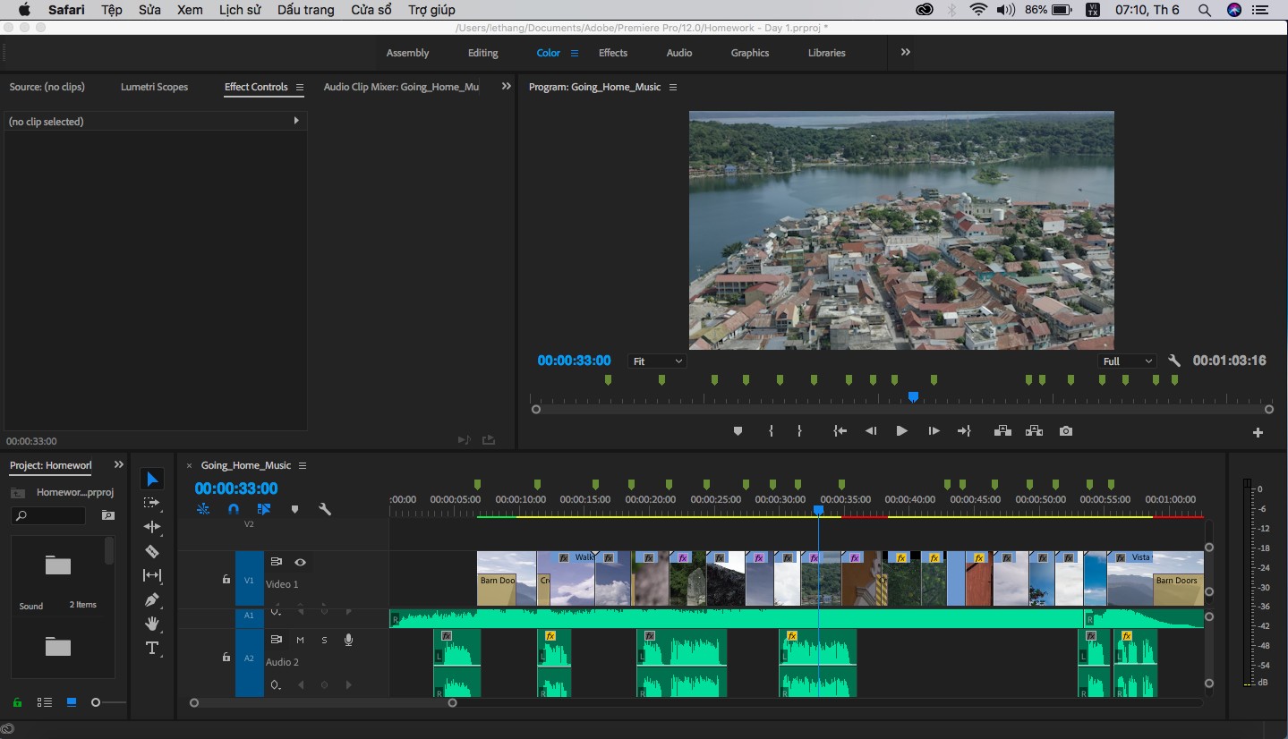The height and width of the screenshot is (739, 1288).
Task: Select the Hand tool
Action: [x=152, y=624]
